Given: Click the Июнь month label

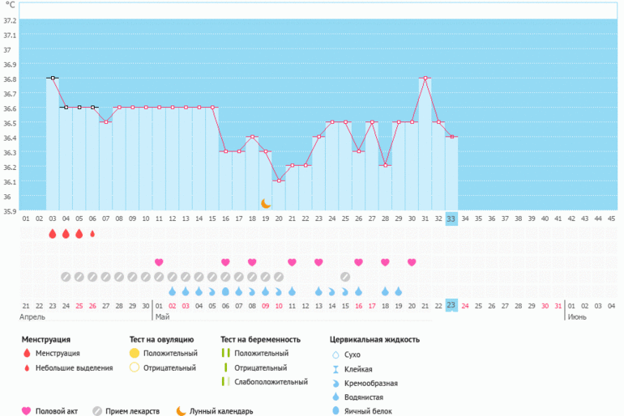Looking at the screenshot, I should (576, 316).
